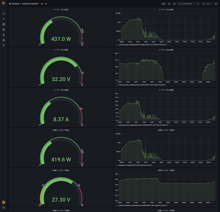Image resolution: width=220 pixels, height=212 pixels.
Task: Click the 1.50 kW axis label on solar power graph
Action: pyautogui.click(x=118, y=13)
